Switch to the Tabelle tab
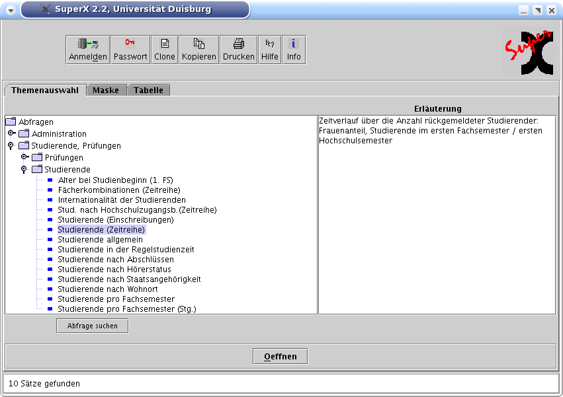The image size is (563, 397). [x=148, y=90]
